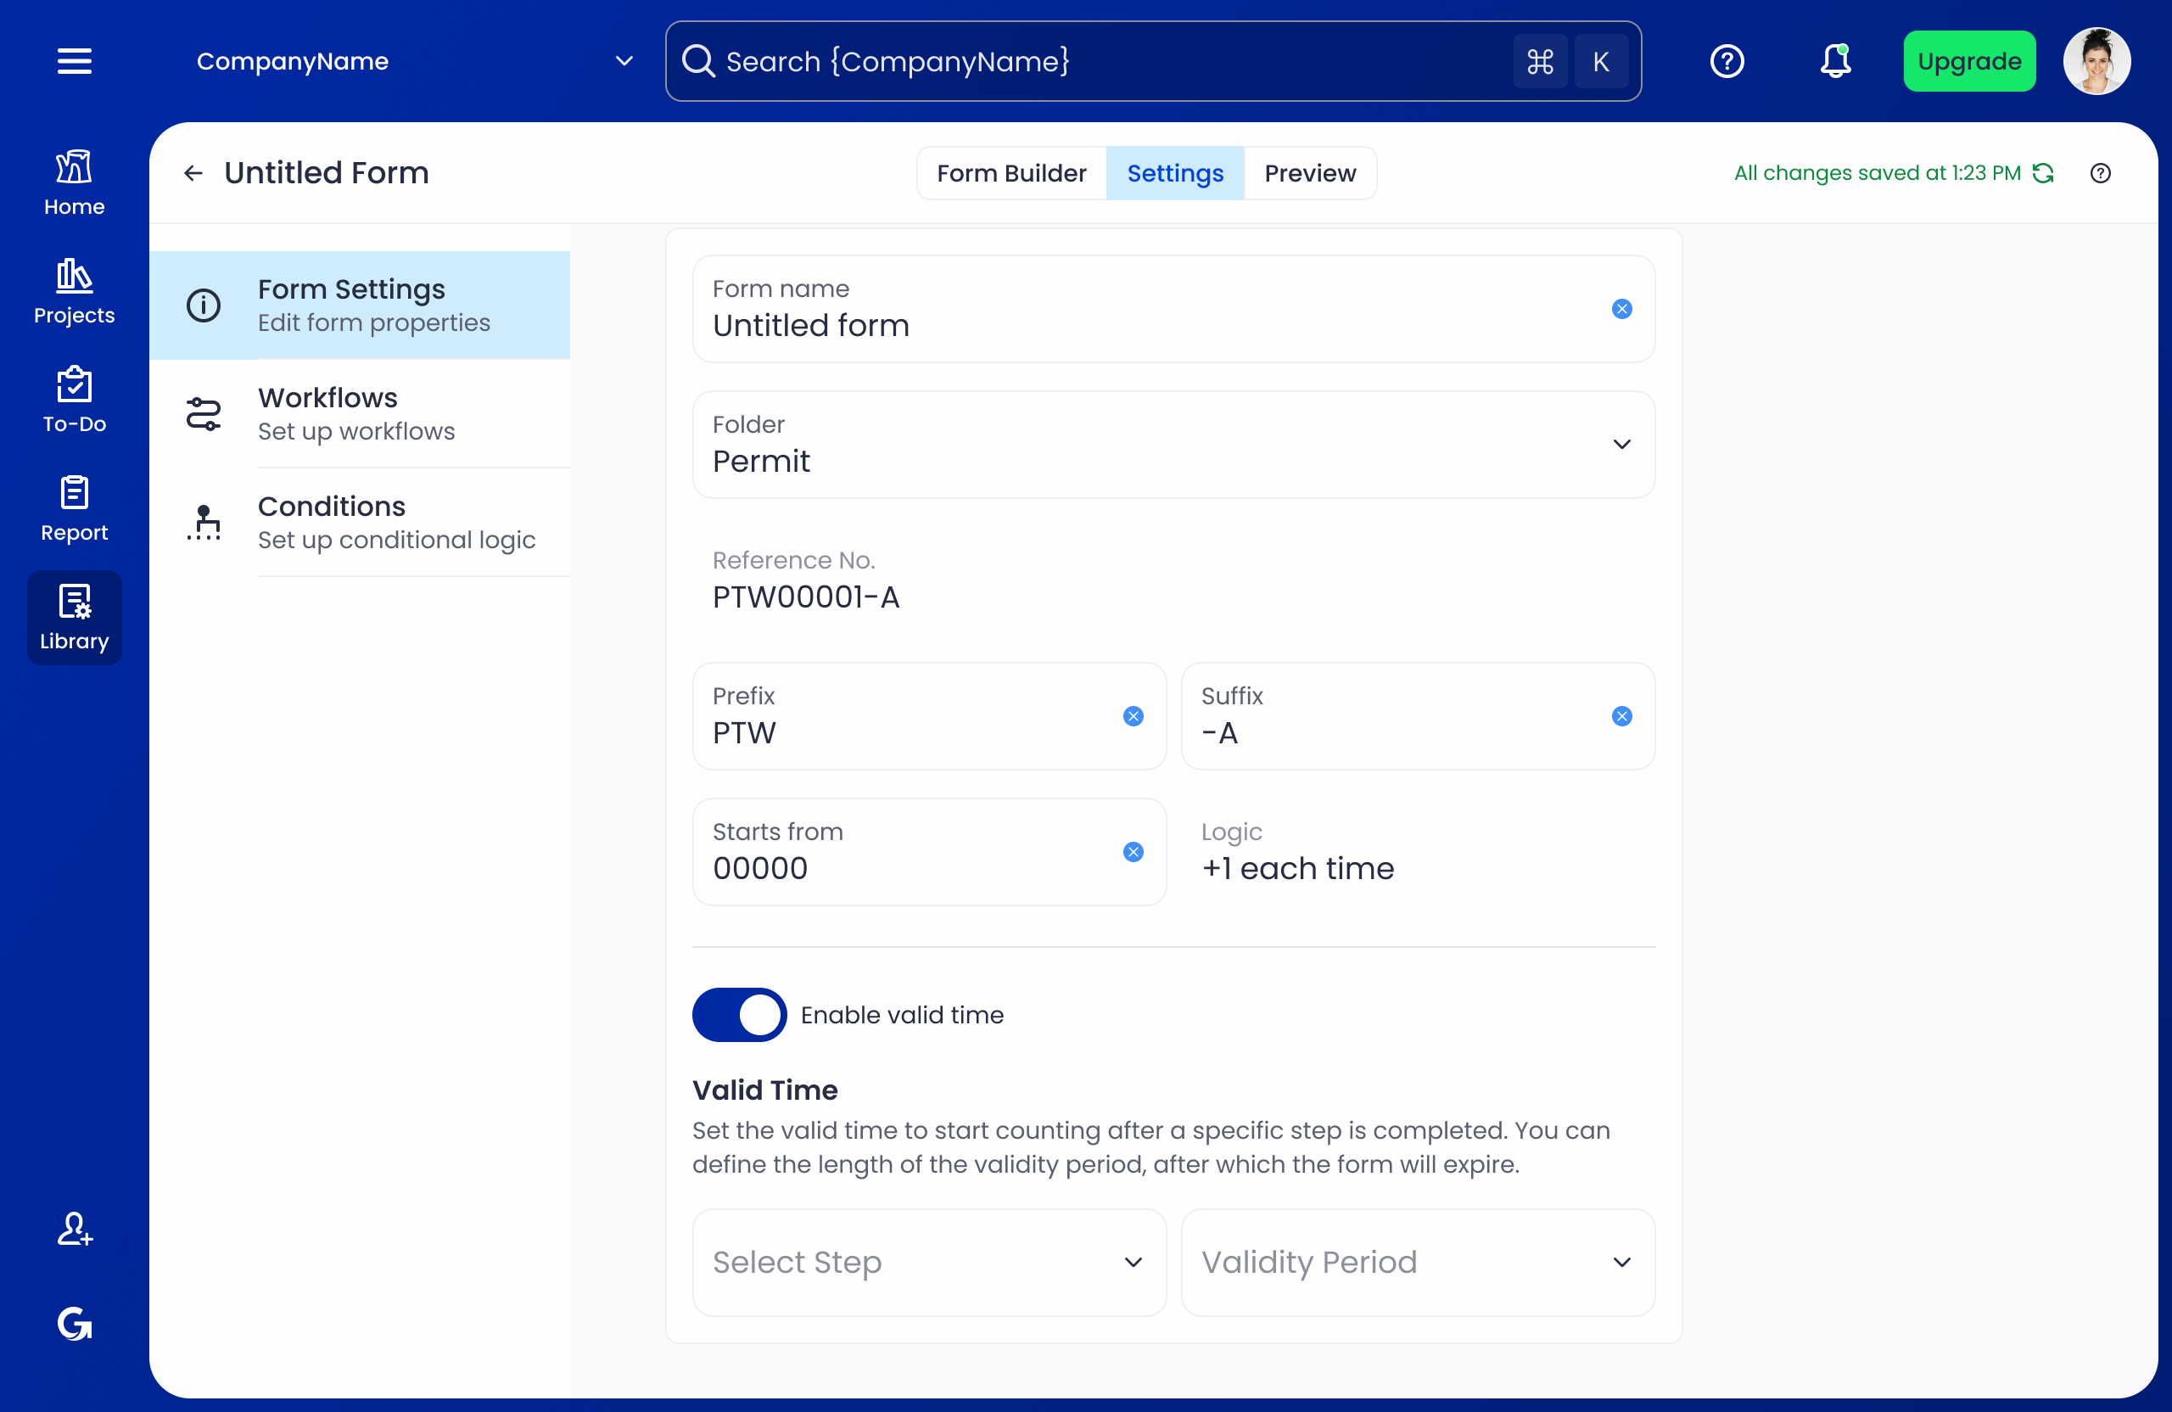Click the Search CompanyName field
The image size is (2172, 1412).
[x=1153, y=61]
